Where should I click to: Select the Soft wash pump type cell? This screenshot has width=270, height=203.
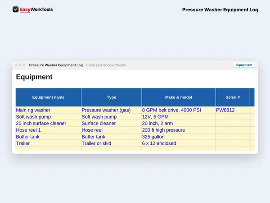point(112,117)
